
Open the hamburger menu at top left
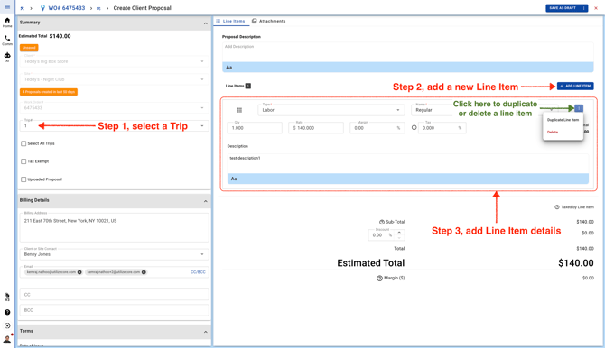click(x=7, y=6)
